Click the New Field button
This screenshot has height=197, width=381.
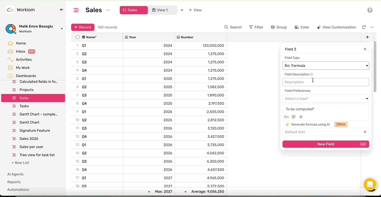pos(326,144)
